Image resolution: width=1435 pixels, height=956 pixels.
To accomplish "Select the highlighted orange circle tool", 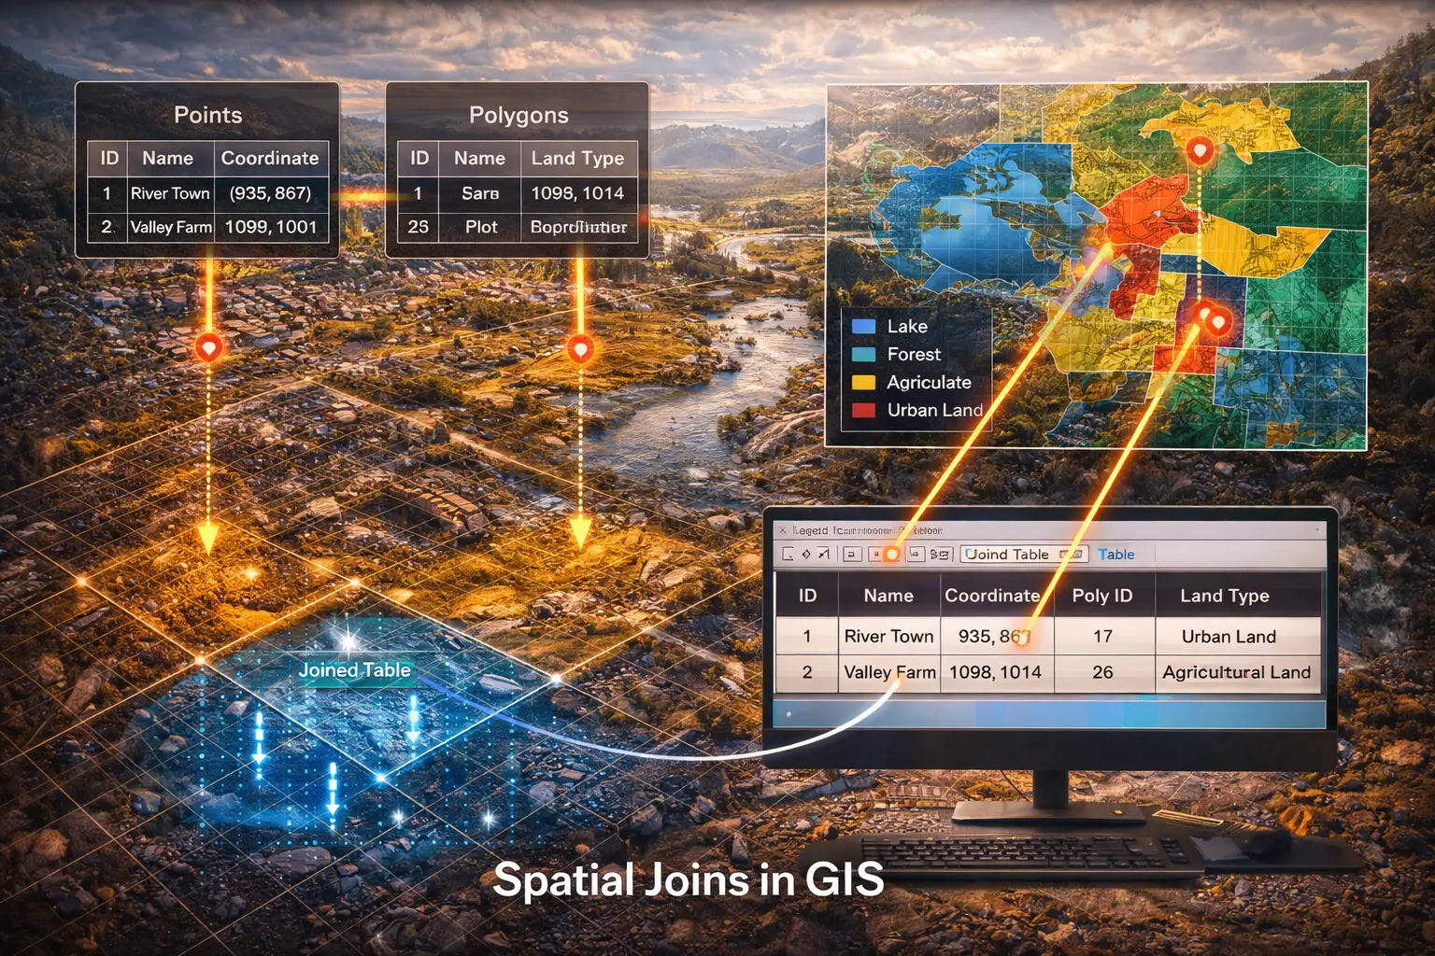I will [892, 555].
